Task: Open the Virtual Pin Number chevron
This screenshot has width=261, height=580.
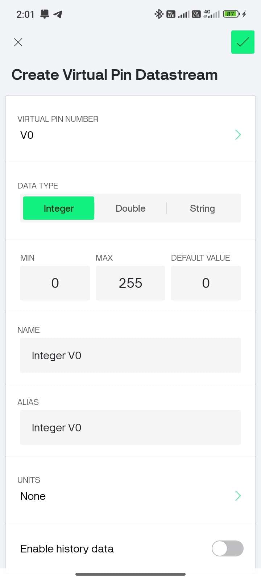Action: coord(238,135)
